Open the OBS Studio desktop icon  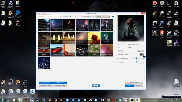[11, 82]
